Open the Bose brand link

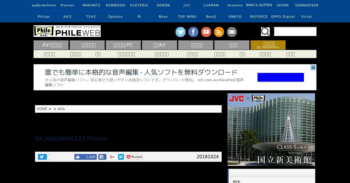coord(163,17)
